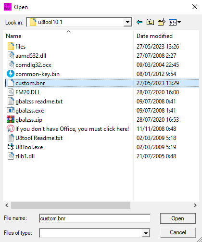Select the gbalzss.zip archive icon
This screenshot has height=242, width=202.
[x=11, y=119]
